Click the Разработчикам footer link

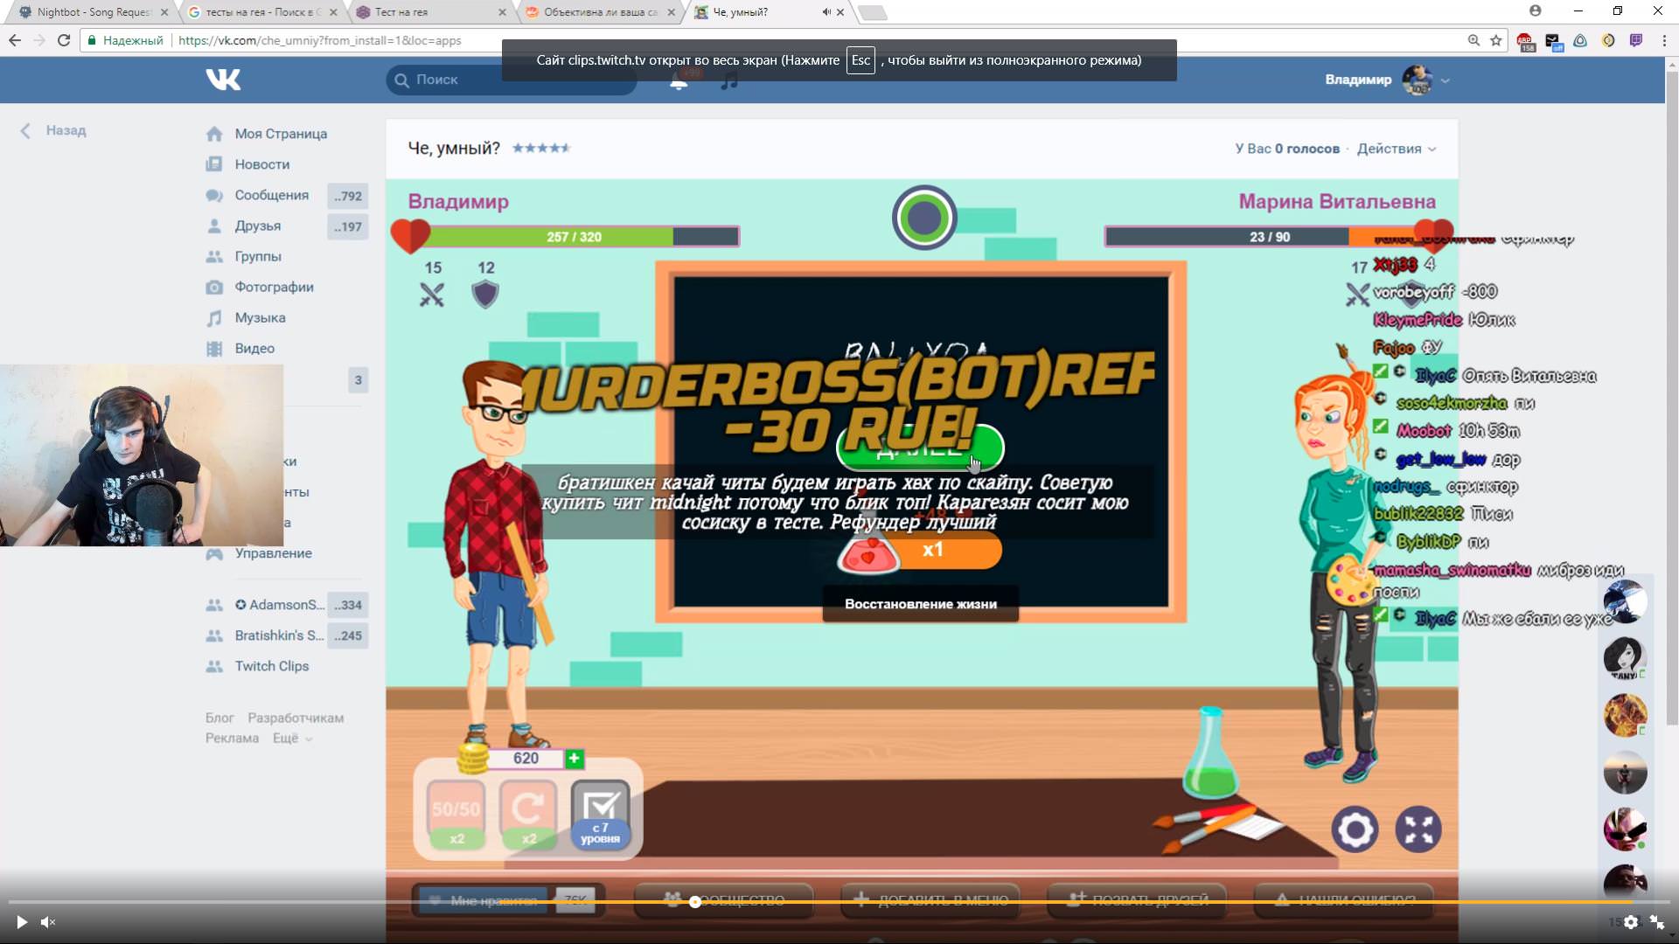click(x=296, y=718)
